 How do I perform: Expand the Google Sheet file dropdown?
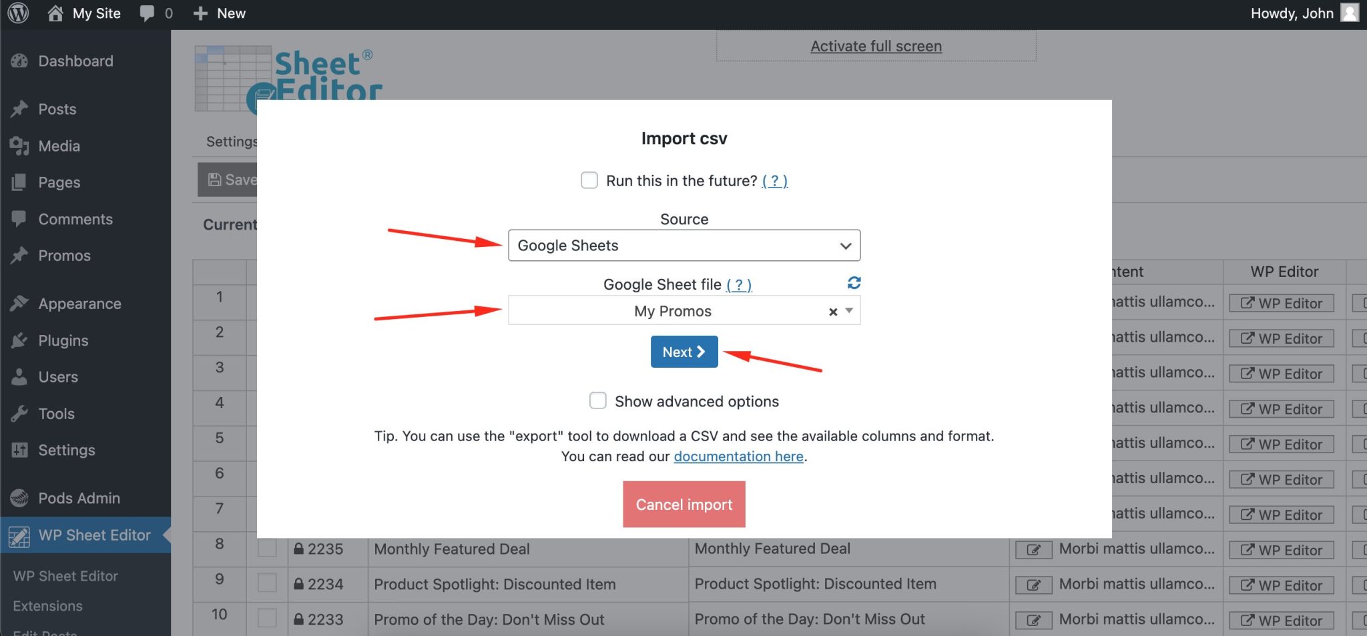pyautogui.click(x=848, y=311)
